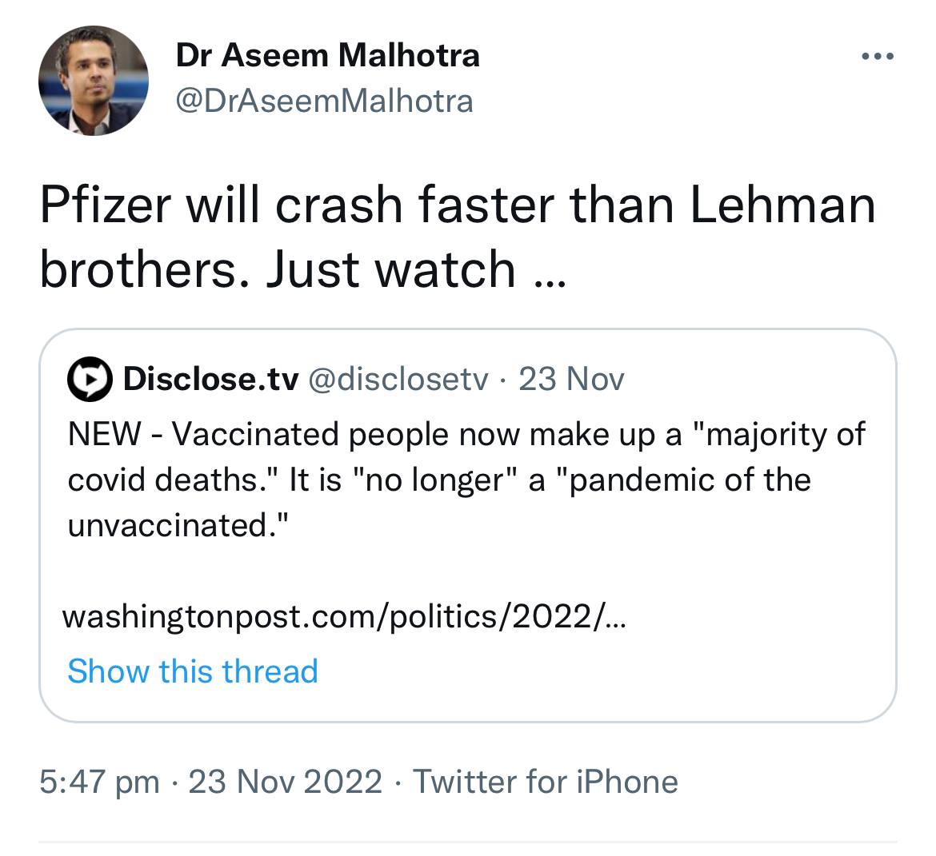Click the quoted tweet's 23 Nov date
936x856 pixels.
[x=571, y=379]
